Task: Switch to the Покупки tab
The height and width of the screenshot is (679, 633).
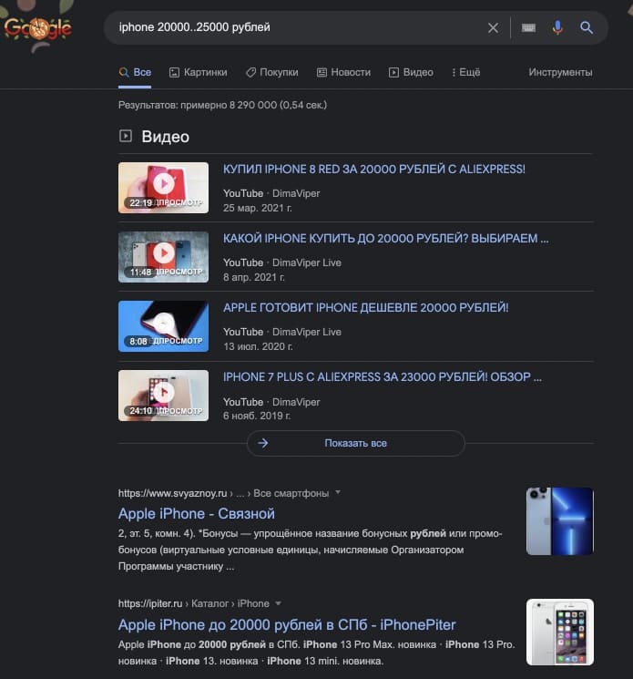Action: point(272,72)
